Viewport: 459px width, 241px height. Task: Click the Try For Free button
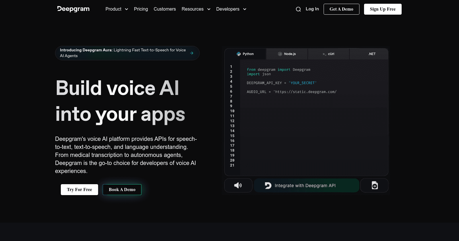click(79, 190)
